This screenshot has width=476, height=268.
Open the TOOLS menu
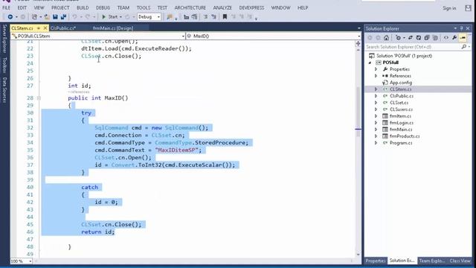144,7
